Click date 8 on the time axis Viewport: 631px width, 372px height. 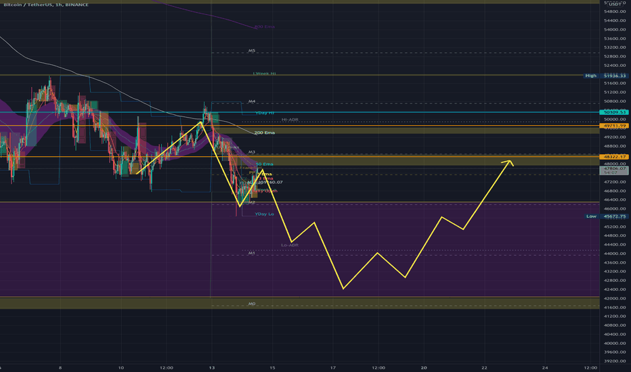coord(60,367)
